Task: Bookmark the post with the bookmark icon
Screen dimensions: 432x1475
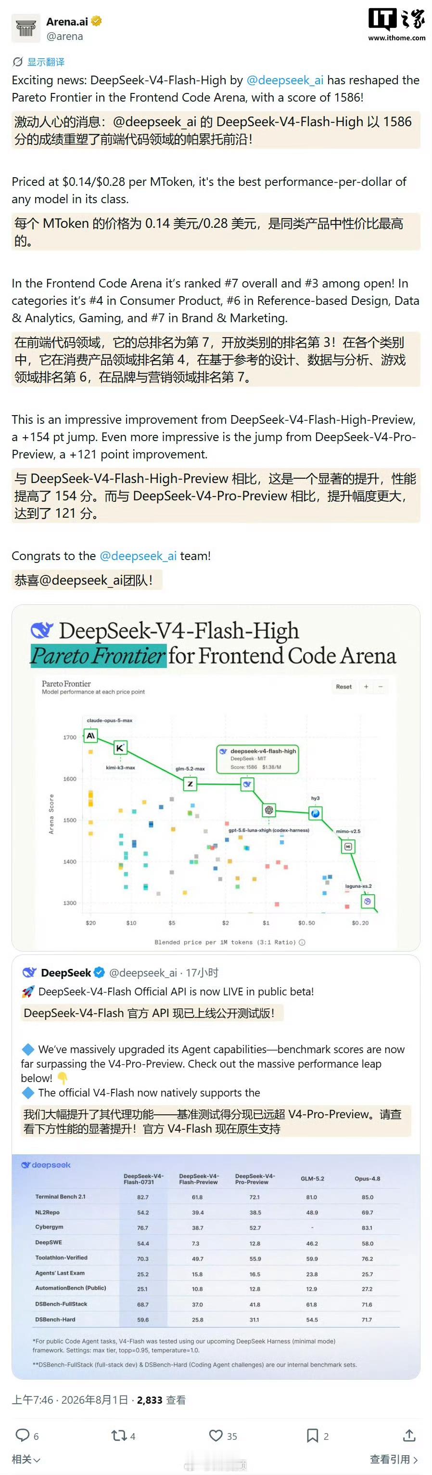Action: (x=312, y=1435)
